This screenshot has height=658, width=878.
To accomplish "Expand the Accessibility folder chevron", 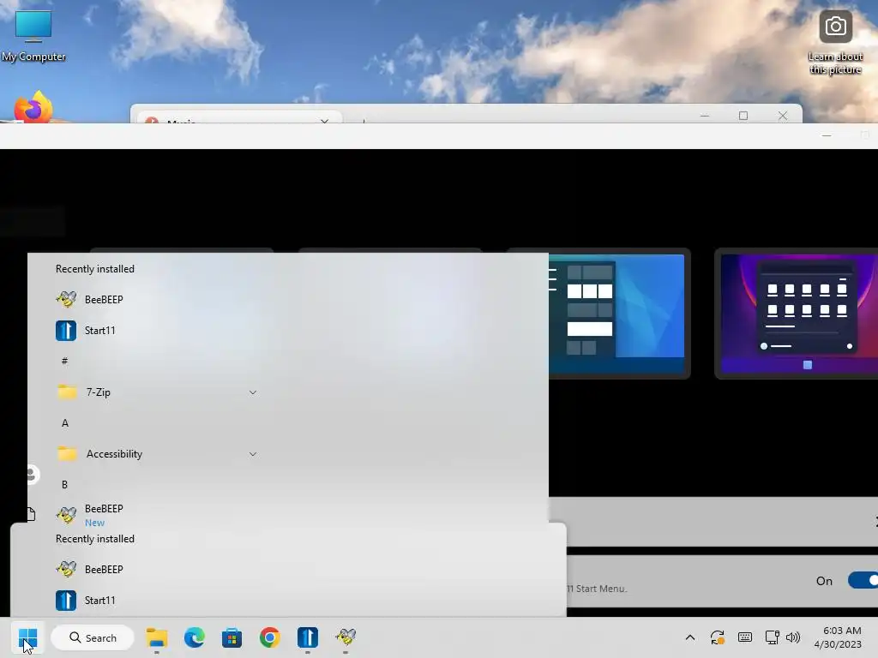I will (x=253, y=454).
